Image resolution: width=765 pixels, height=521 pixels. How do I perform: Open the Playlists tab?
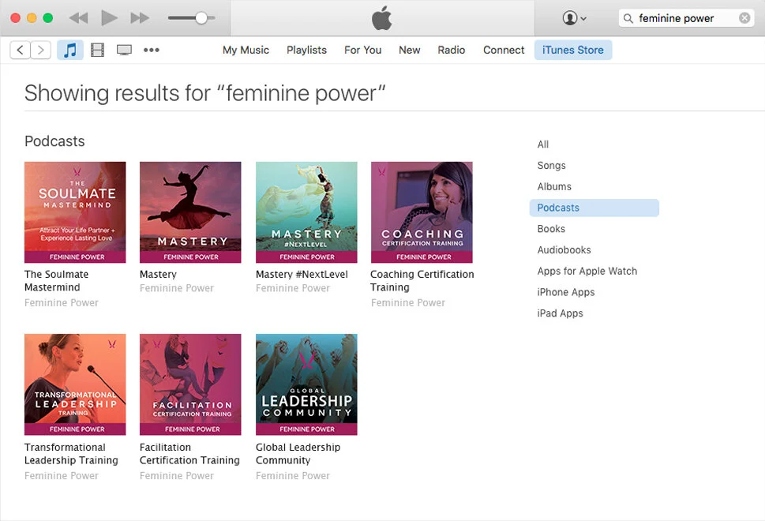pyautogui.click(x=306, y=50)
